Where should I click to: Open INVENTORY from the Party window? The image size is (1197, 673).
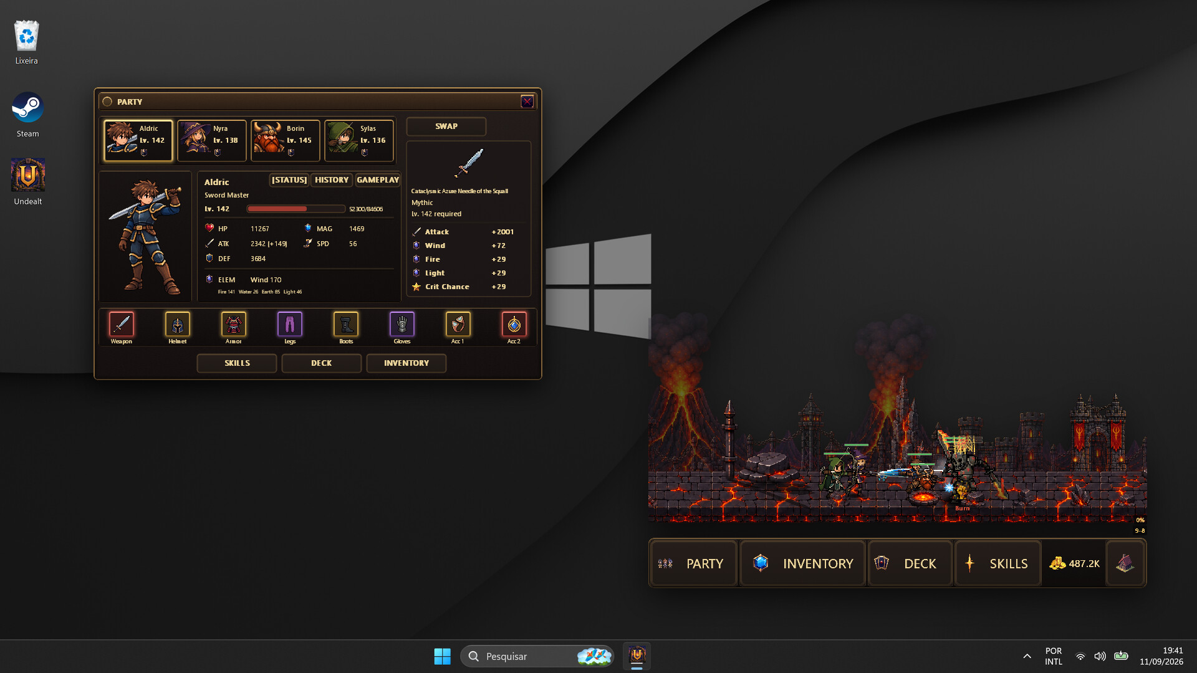406,363
